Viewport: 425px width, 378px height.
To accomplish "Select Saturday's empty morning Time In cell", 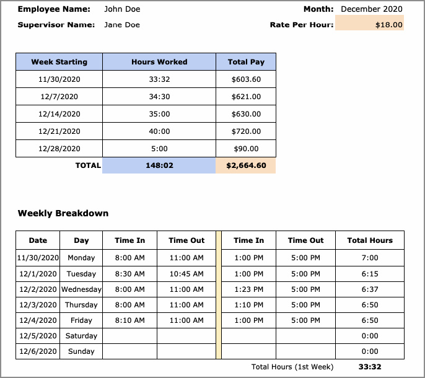I will [x=129, y=336].
